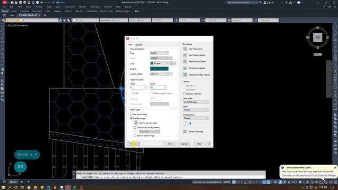Select Use current origin radio button
This screenshot has width=338, height=190.
pyautogui.click(x=131, y=114)
